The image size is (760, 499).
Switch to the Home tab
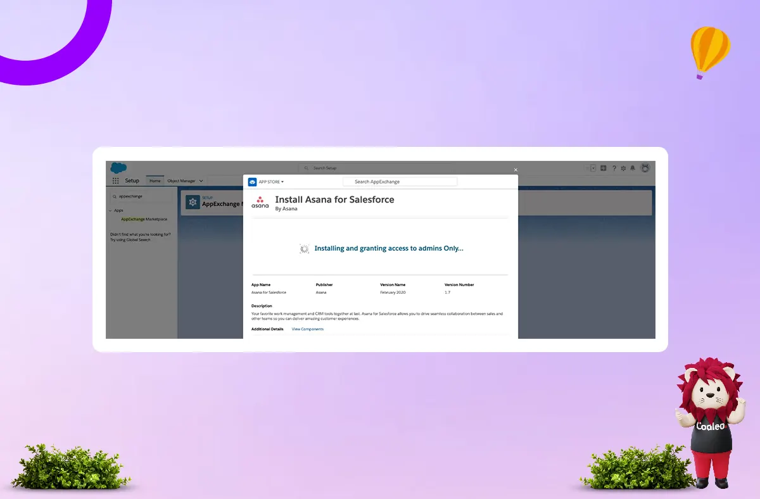[x=155, y=181]
